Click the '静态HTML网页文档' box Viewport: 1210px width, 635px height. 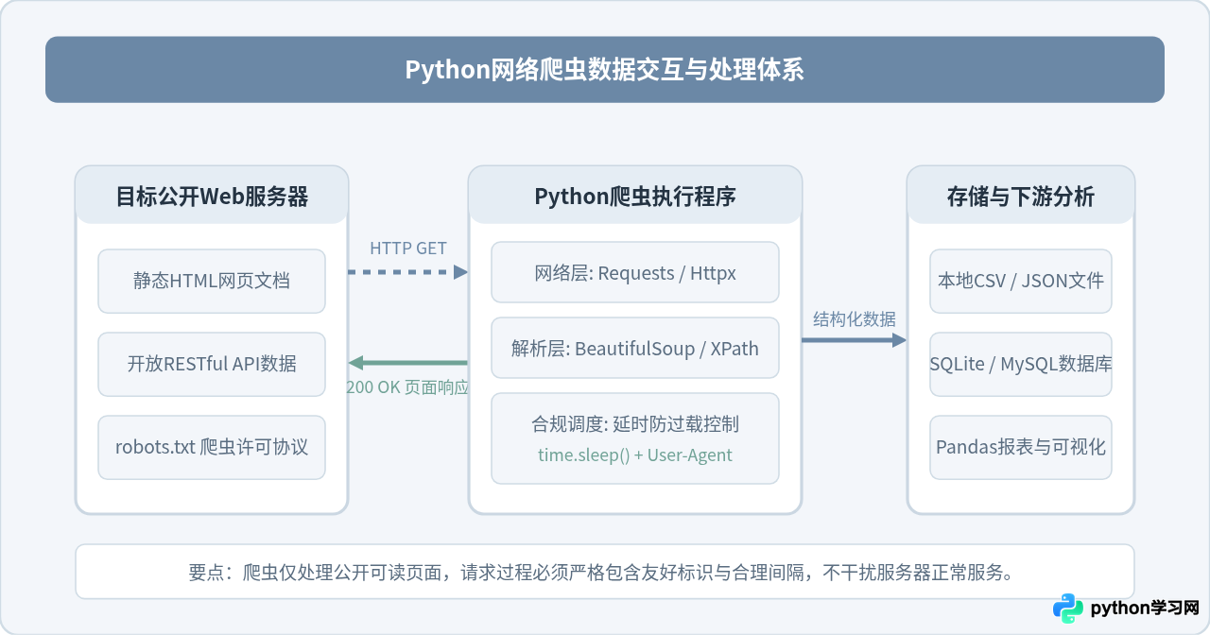tap(212, 282)
